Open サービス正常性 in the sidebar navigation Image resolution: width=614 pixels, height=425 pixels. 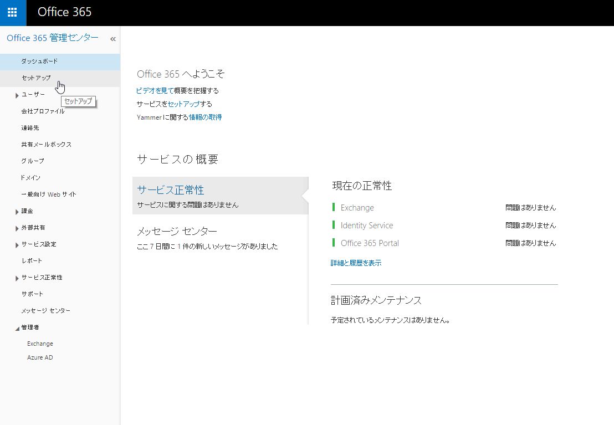pyautogui.click(x=42, y=277)
